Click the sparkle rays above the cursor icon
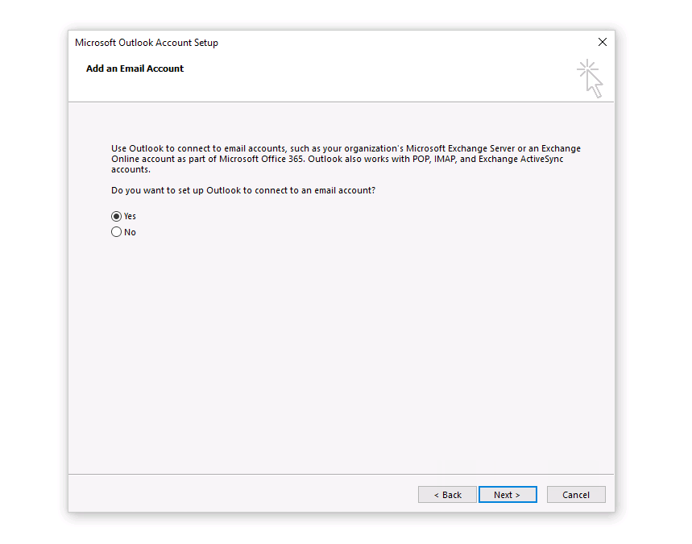692x544 pixels. pos(586,67)
